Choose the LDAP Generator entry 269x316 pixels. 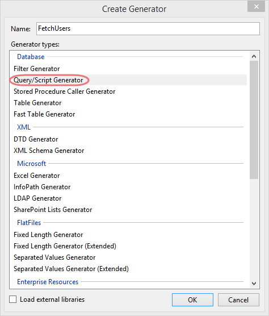tap(128, 198)
